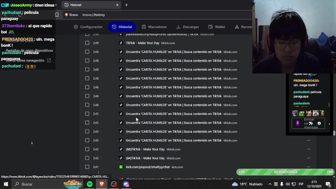The height and width of the screenshot is (189, 336).
Task: Click the Brave shield icon in address bar
Action: [x=66, y=15]
